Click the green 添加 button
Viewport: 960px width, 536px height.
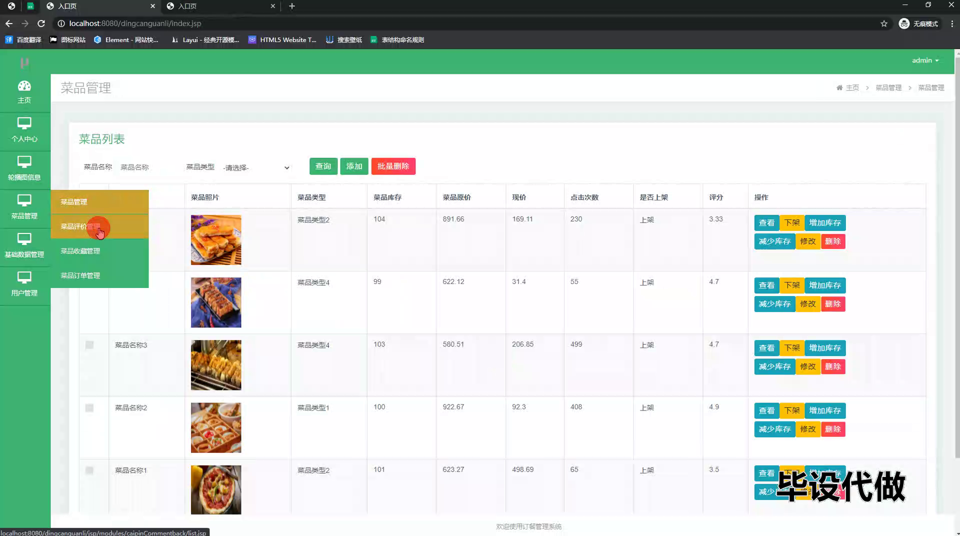point(354,166)
